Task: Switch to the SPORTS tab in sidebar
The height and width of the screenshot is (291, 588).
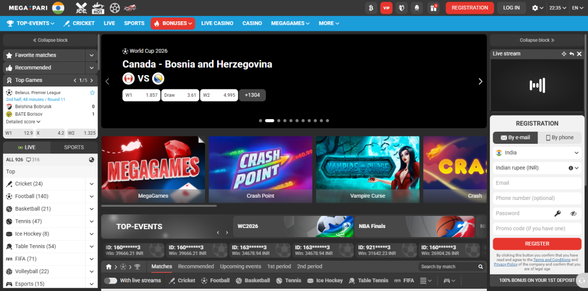Action: click(x=74, y=147)
